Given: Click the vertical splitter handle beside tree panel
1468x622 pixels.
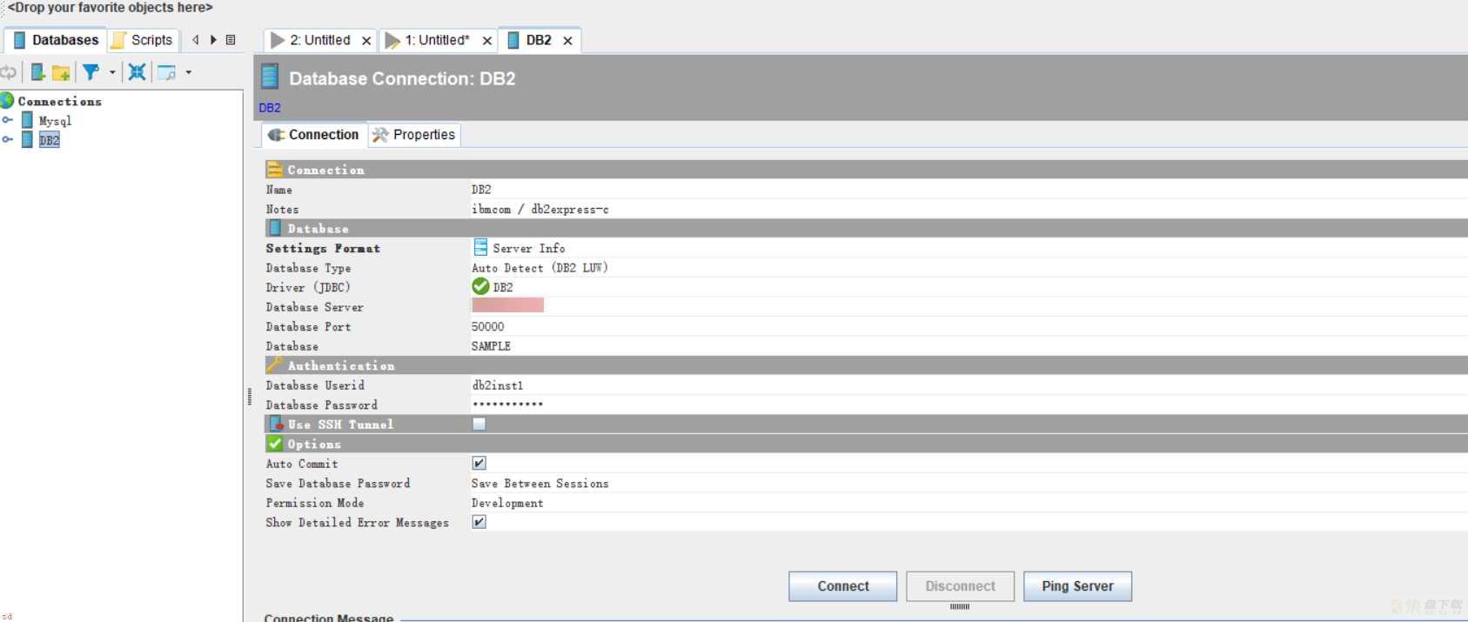Looking at the screenshot, I should coord(249,397).
